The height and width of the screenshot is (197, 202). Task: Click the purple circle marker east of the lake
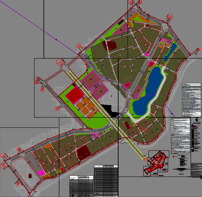[x=172, y=113]
